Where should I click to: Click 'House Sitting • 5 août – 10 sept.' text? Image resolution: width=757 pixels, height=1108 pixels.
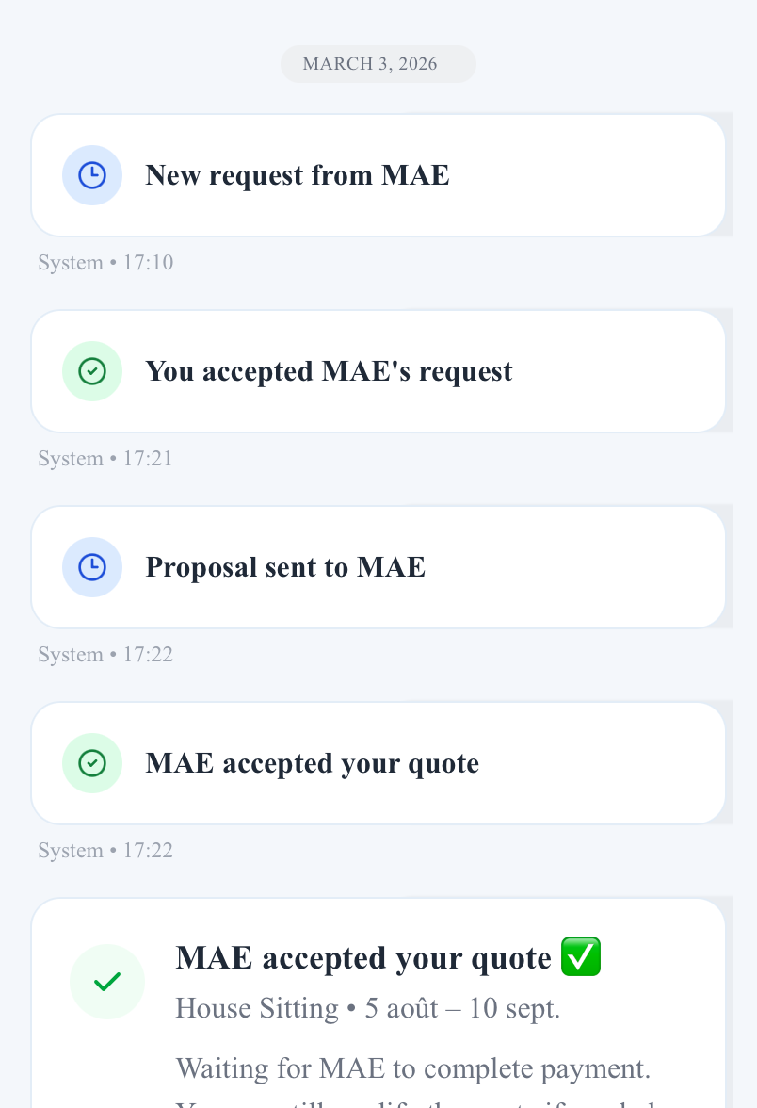(x=368, y=1008)
